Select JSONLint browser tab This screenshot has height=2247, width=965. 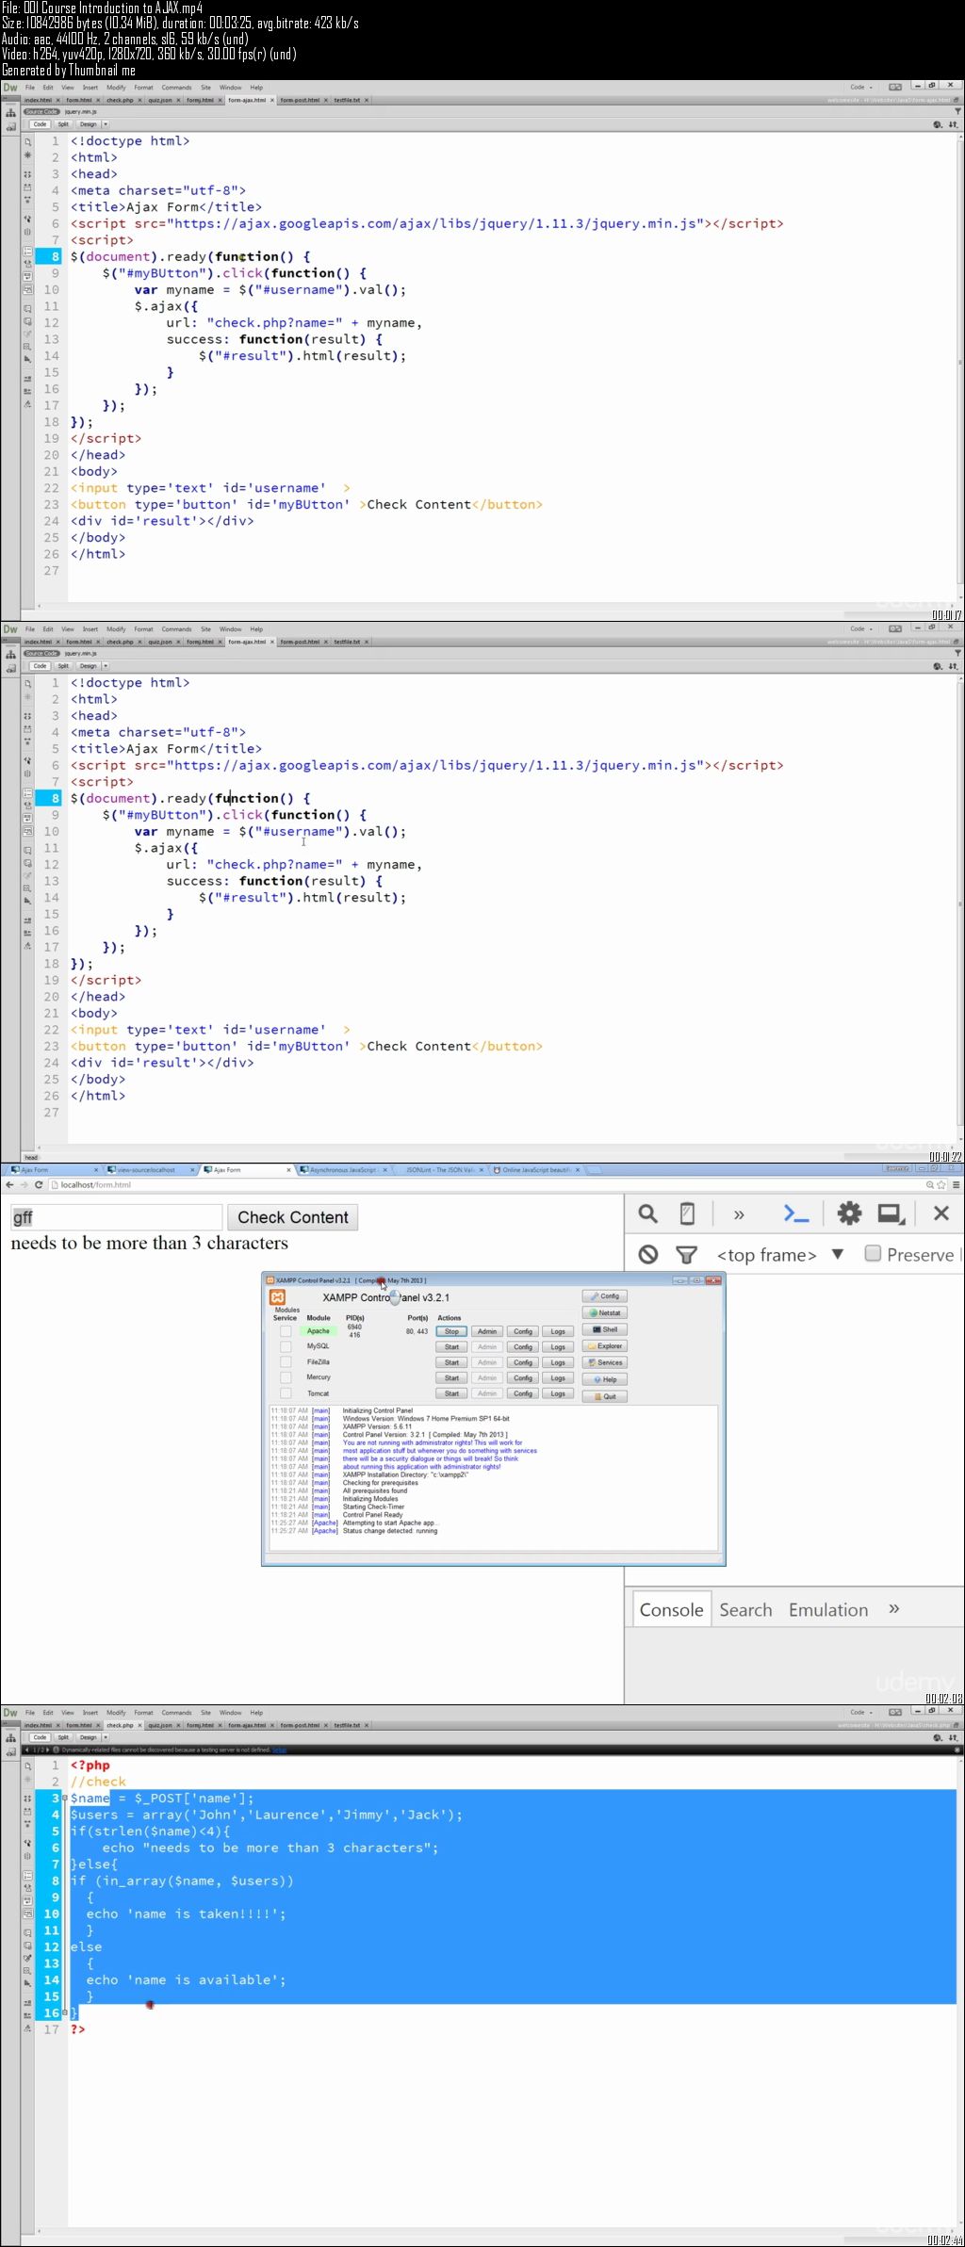click(440, 1170)
